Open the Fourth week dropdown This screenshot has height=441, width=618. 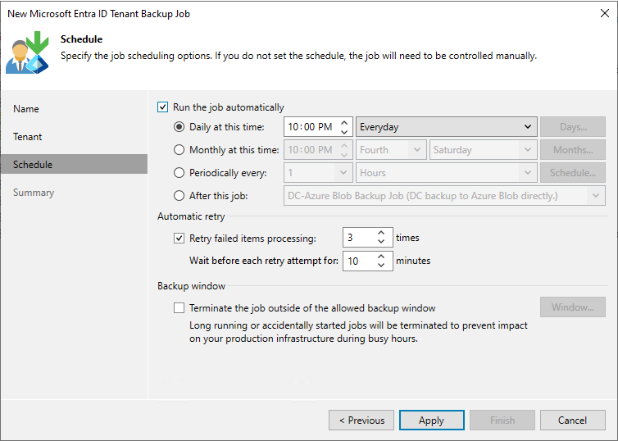point(391,150)
